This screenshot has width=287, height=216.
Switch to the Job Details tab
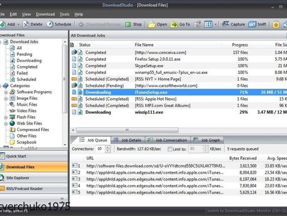tap(128, 140)
